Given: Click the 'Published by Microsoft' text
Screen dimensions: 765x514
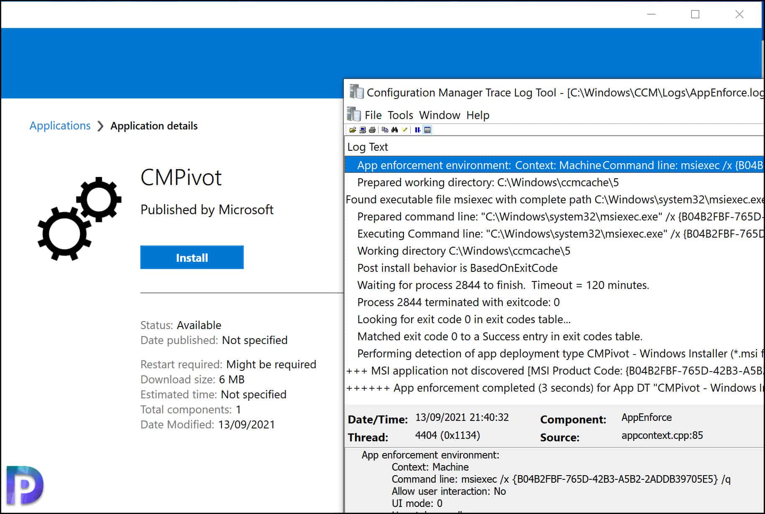Looking at the screenshot, I should pos(207,210).
